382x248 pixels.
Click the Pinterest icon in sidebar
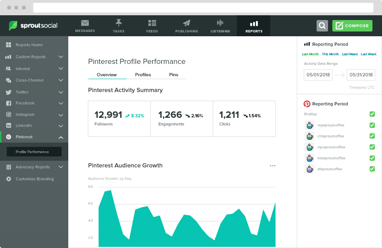click(x=9, y=137)
